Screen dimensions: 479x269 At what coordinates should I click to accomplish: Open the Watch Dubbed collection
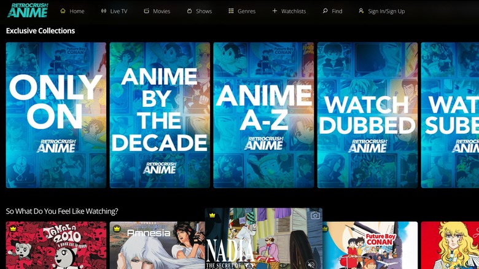click(x=367, y=115)
